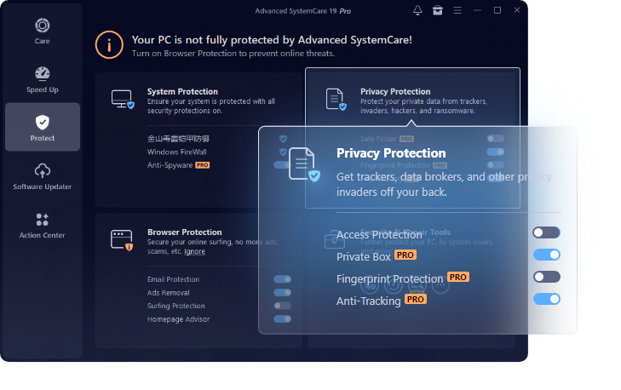Click the notification bell icon

point(417,10)
